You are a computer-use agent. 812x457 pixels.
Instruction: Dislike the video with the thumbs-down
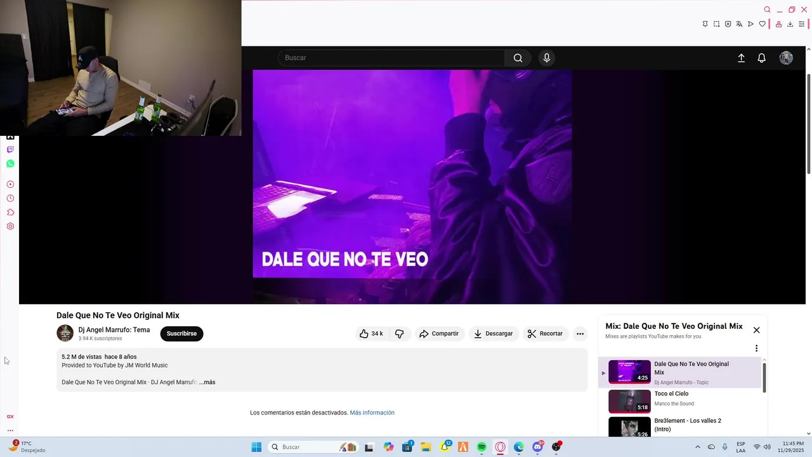tap(399, 333)
